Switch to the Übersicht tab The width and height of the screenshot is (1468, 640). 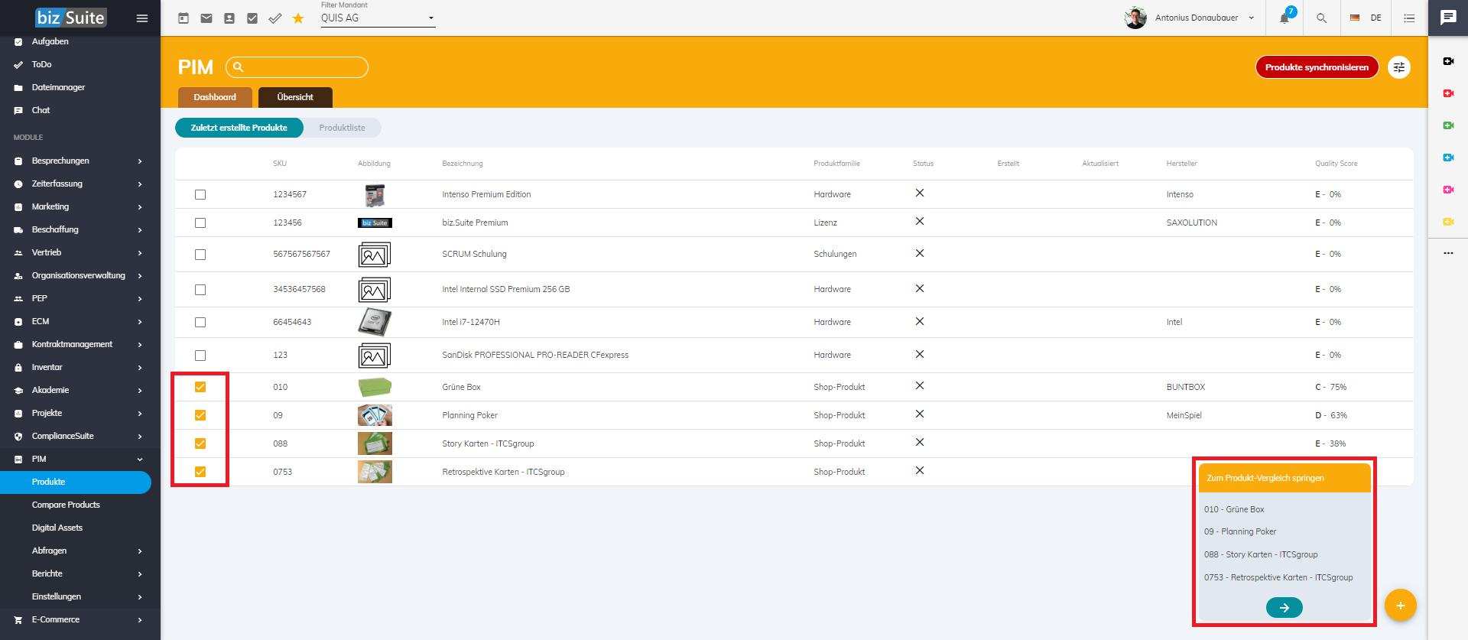(295, 97)
